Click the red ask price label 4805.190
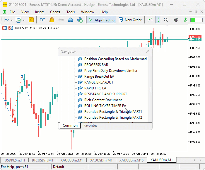 tap(195, 37)
